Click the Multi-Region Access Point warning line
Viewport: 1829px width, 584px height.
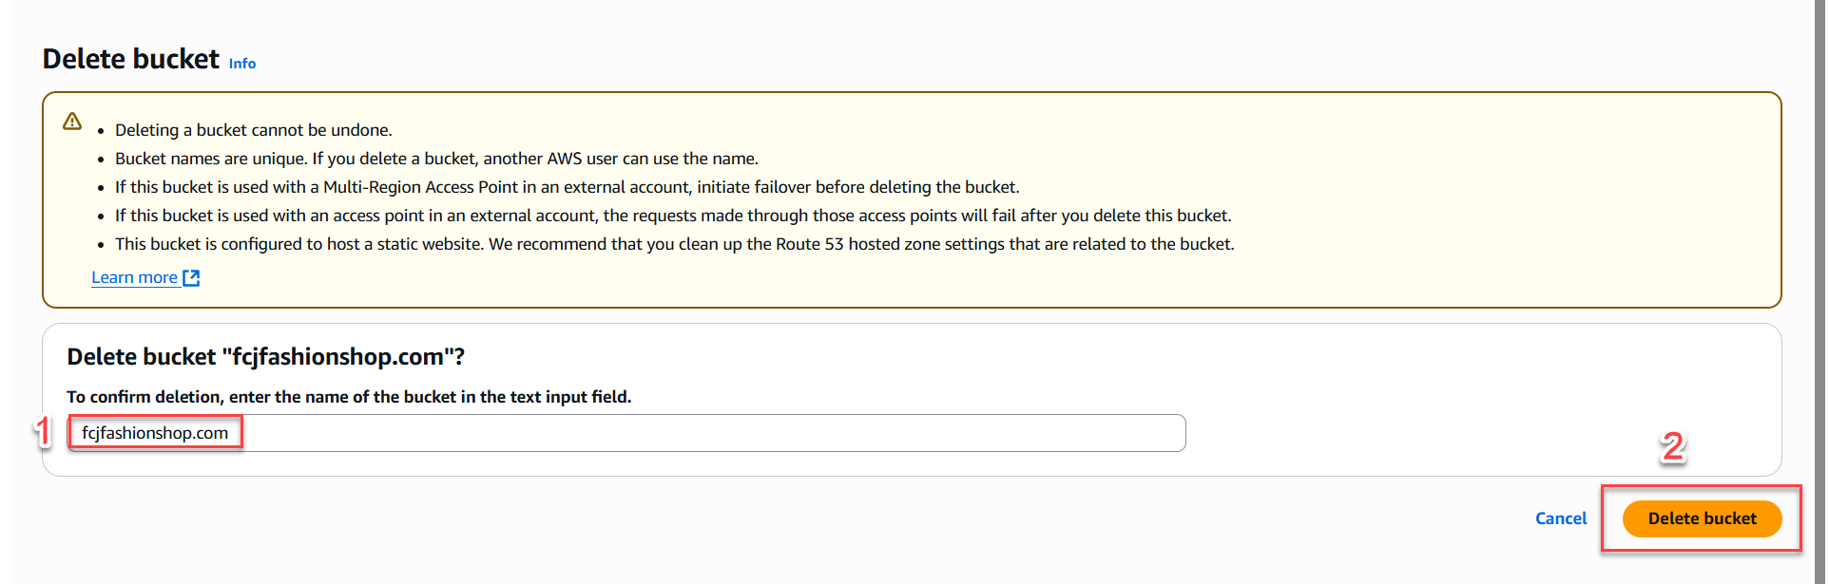click(568, 187)
